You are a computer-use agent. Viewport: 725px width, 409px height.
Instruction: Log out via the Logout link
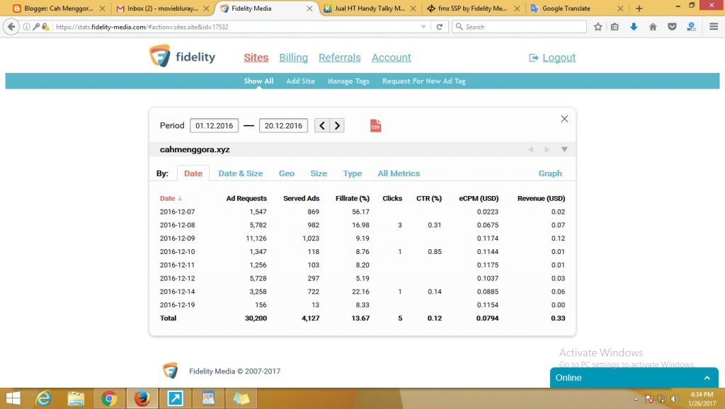click(x=559, y=58)
